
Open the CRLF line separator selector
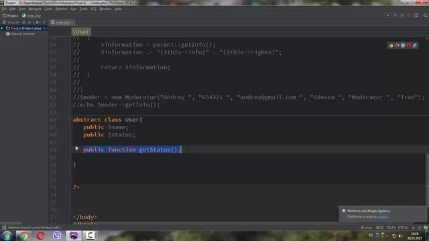coord(391,228)
